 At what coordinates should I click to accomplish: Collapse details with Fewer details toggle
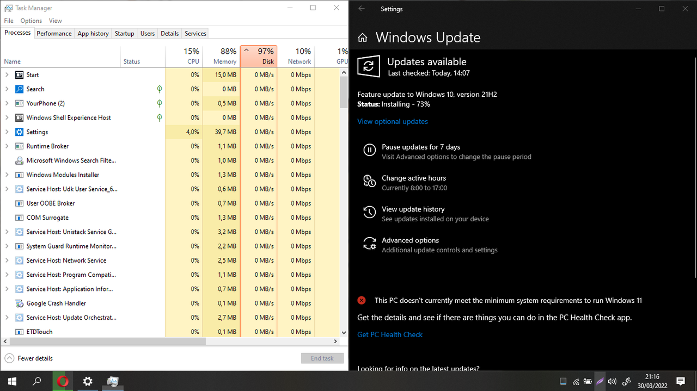(x=29, y=358)
